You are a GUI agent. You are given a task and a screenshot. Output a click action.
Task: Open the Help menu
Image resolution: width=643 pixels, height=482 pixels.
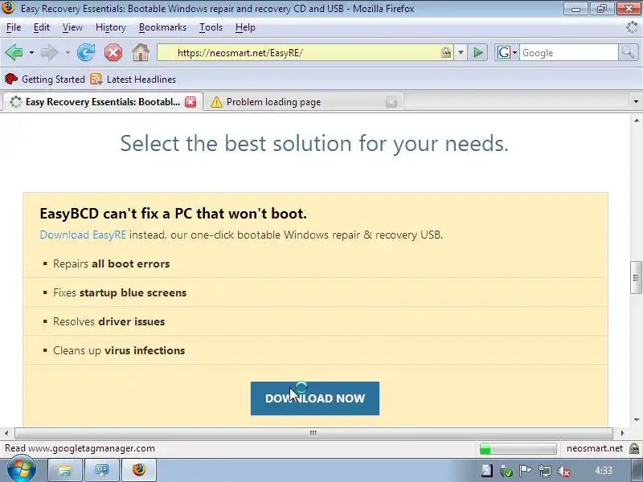[x=245, y=27]
